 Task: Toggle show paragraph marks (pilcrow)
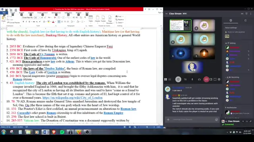click(85, 17)
